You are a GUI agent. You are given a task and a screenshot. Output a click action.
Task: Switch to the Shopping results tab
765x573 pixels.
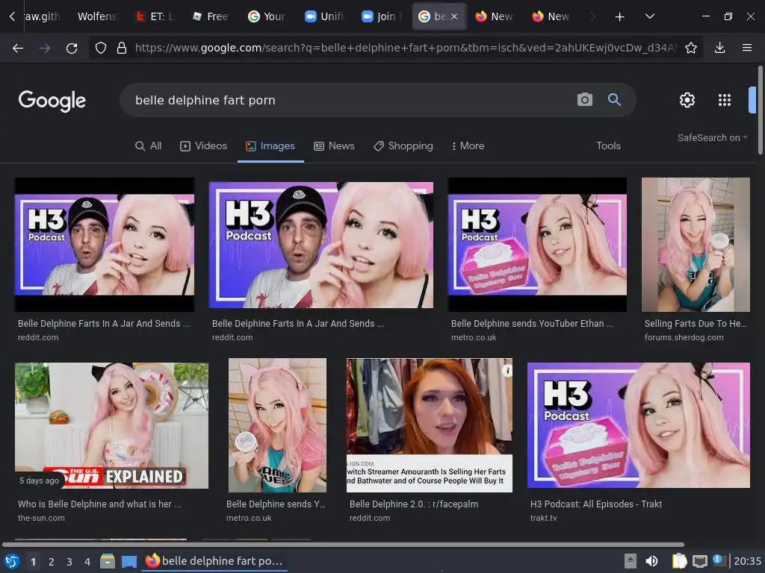tap(403, 145)
